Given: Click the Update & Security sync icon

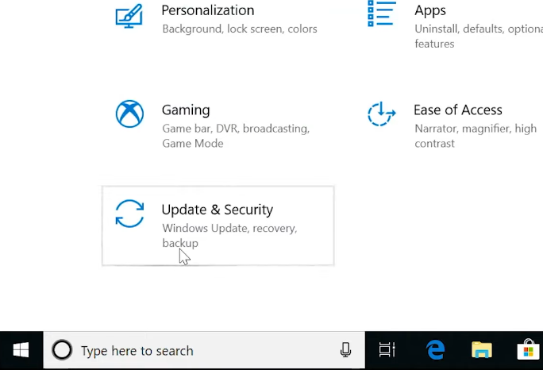Looking at the screenshot, I should 129,214.
